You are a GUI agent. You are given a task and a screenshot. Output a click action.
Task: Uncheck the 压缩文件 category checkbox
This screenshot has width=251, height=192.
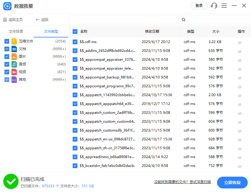coord(7,41)
